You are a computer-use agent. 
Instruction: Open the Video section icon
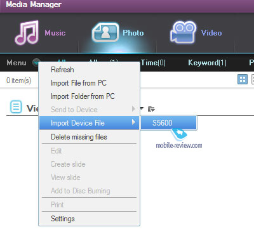183,32
